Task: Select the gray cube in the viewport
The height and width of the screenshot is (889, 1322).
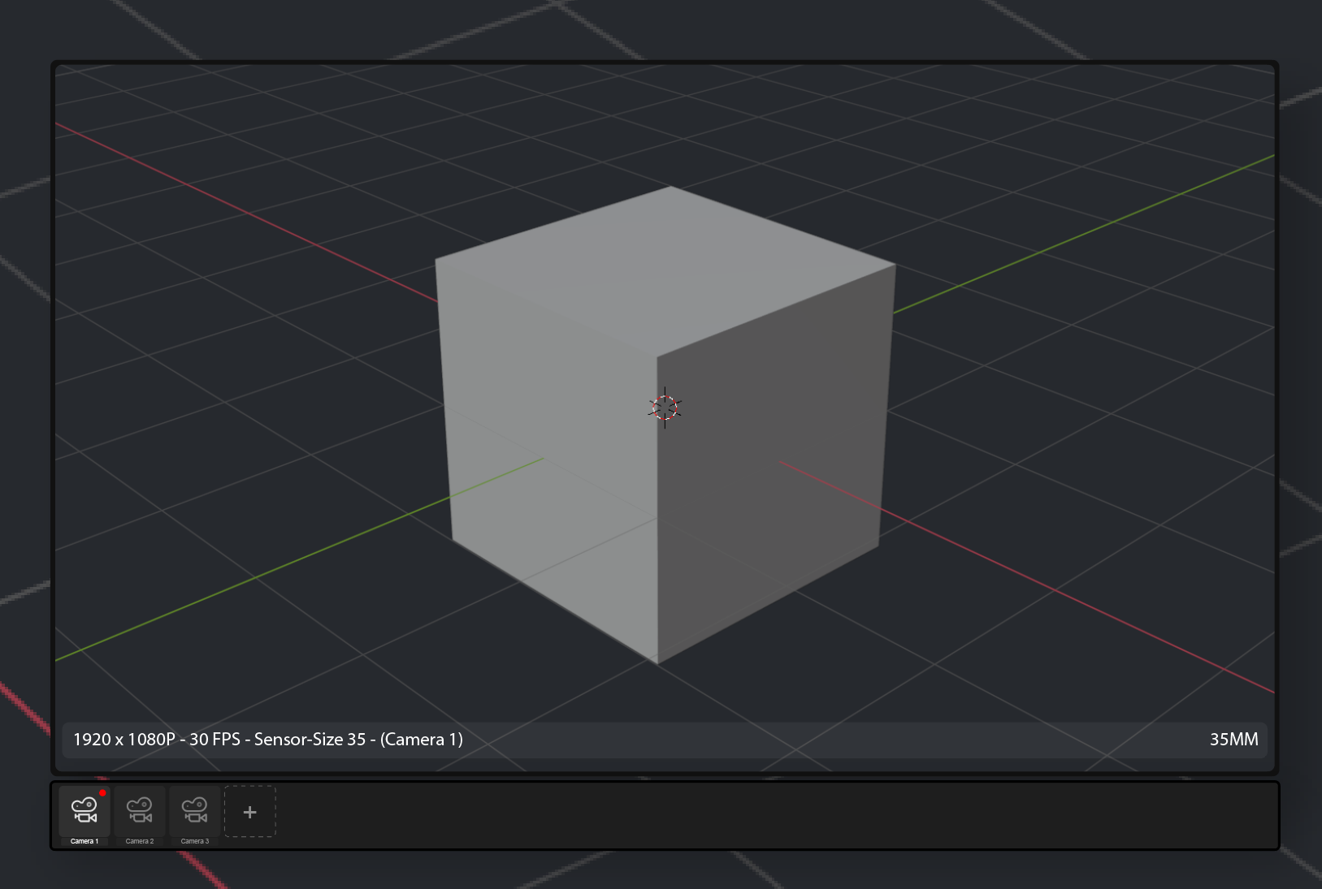Action: (665, 425)
